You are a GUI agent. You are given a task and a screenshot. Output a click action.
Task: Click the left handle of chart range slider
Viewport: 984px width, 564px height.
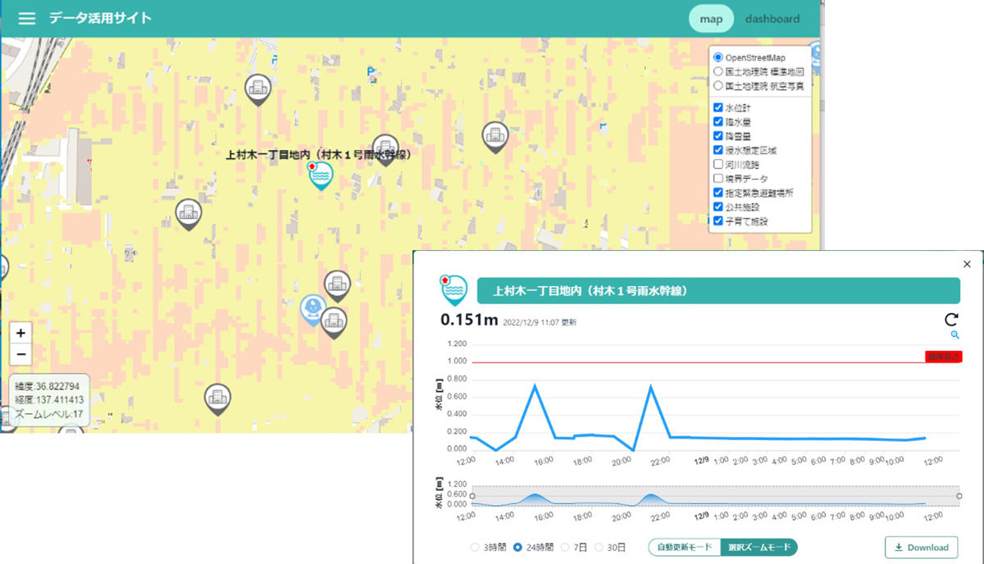pyautogui.click(x=471, y=496)
